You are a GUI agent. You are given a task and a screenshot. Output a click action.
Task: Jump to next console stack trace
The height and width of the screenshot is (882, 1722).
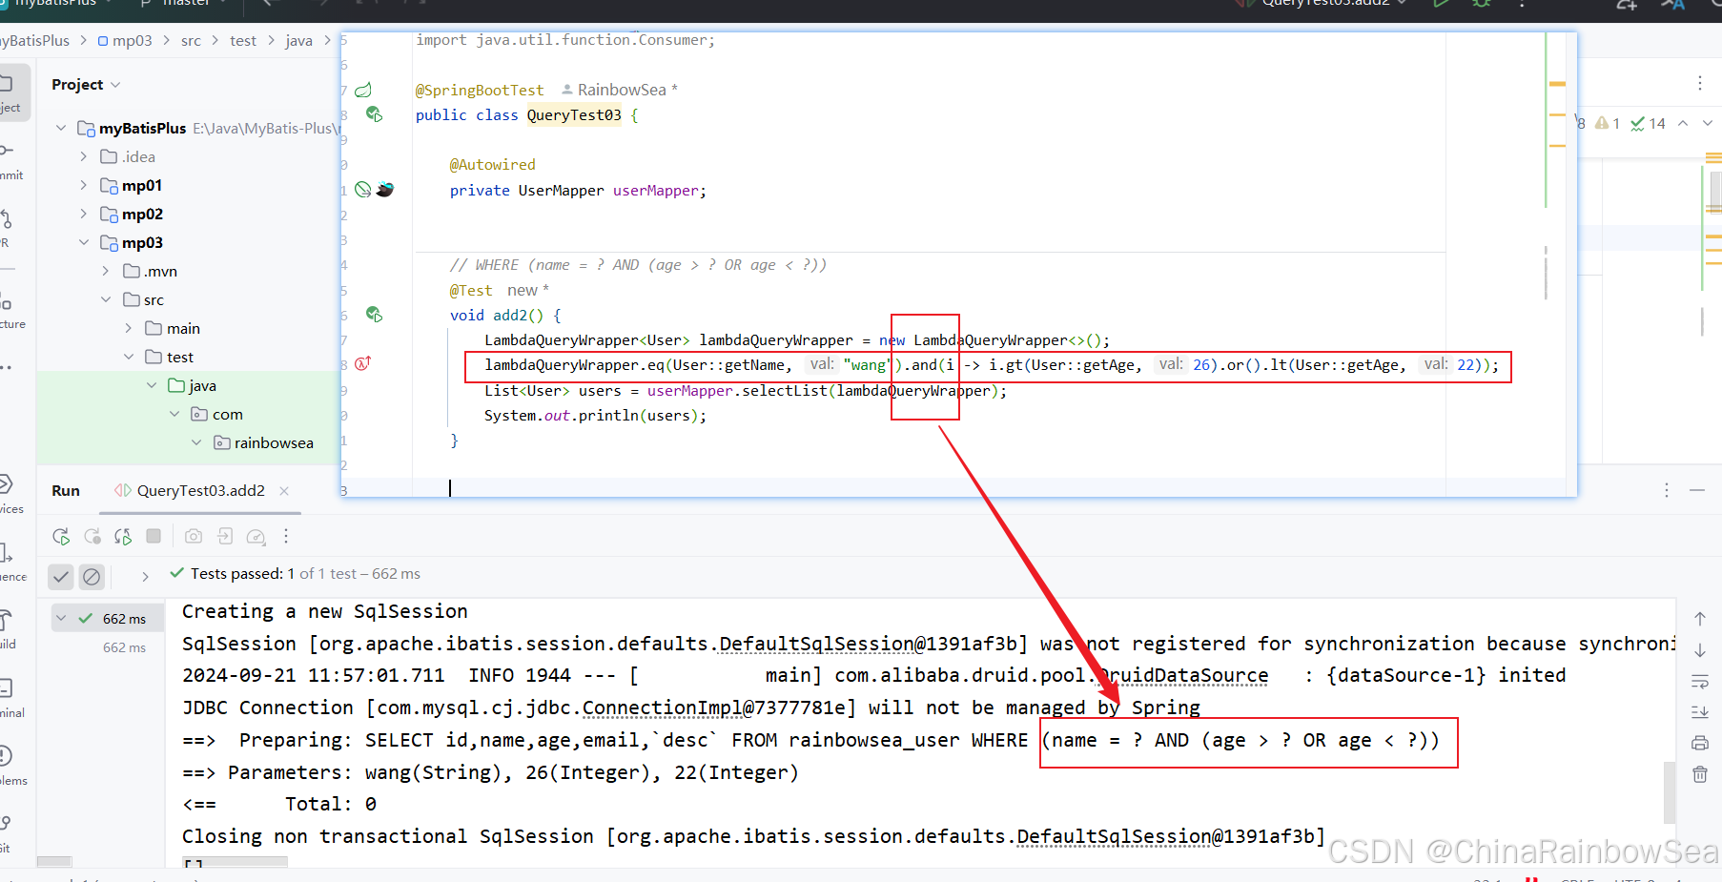[1700, 650]
